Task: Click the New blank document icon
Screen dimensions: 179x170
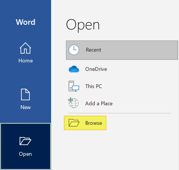Action: [x=25, y=95]
